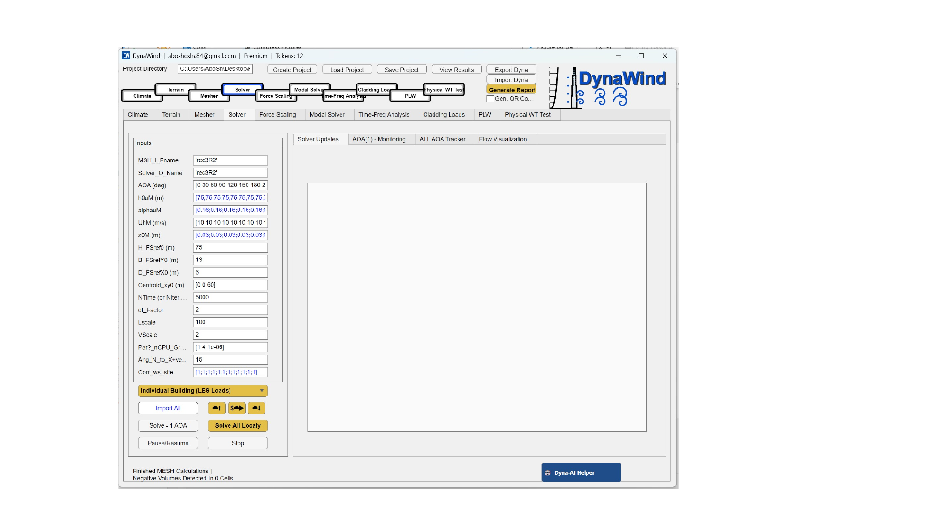Click the Terrain workflow block in diagram
Image resolution: width=945 pixels, height=531 pixels.
click(175, 89)
